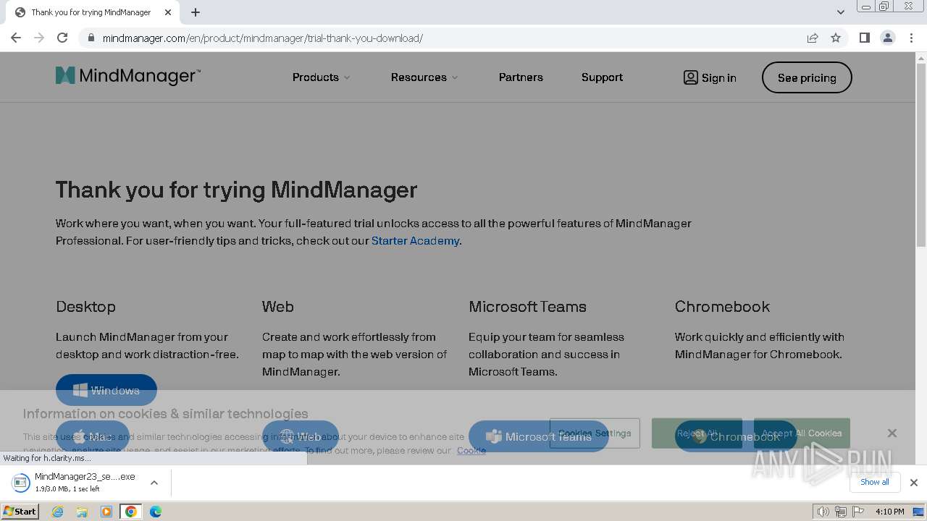The height and width of the screenshot is (521, 927).
Task: Click Show all downloads
Action: click(x=875, y=482)
